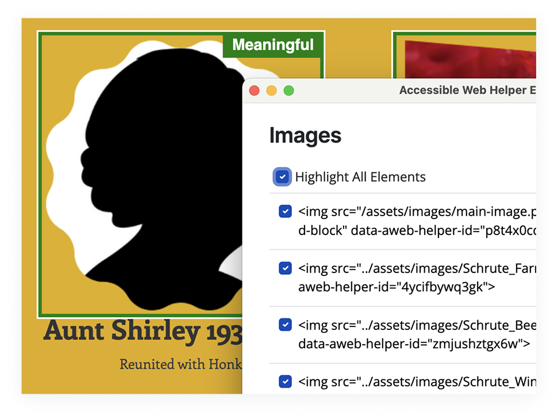Uncheck the Schrute_Win image checkbox
Viewport: 558px width, 419px height.
pos(285,381)
